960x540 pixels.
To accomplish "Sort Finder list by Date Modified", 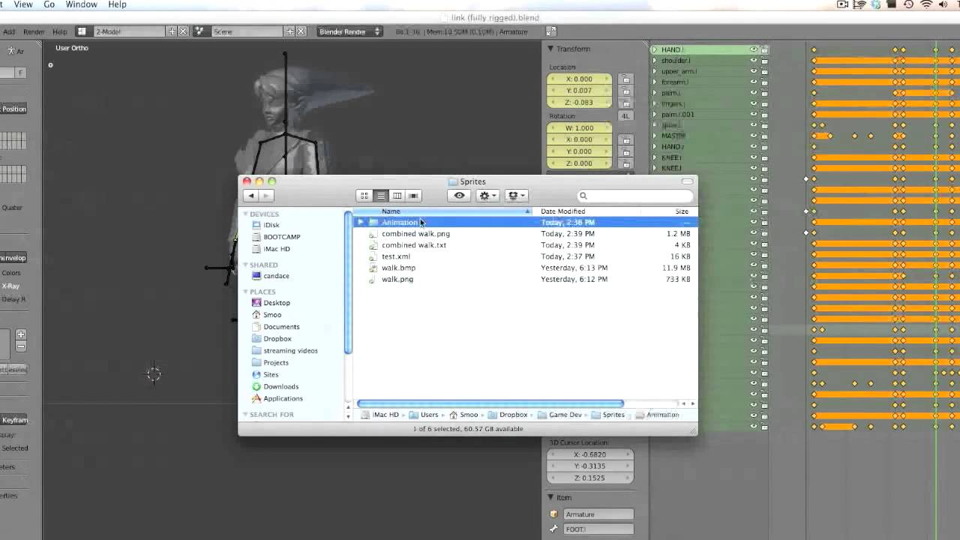I will [x=562, y=211].
